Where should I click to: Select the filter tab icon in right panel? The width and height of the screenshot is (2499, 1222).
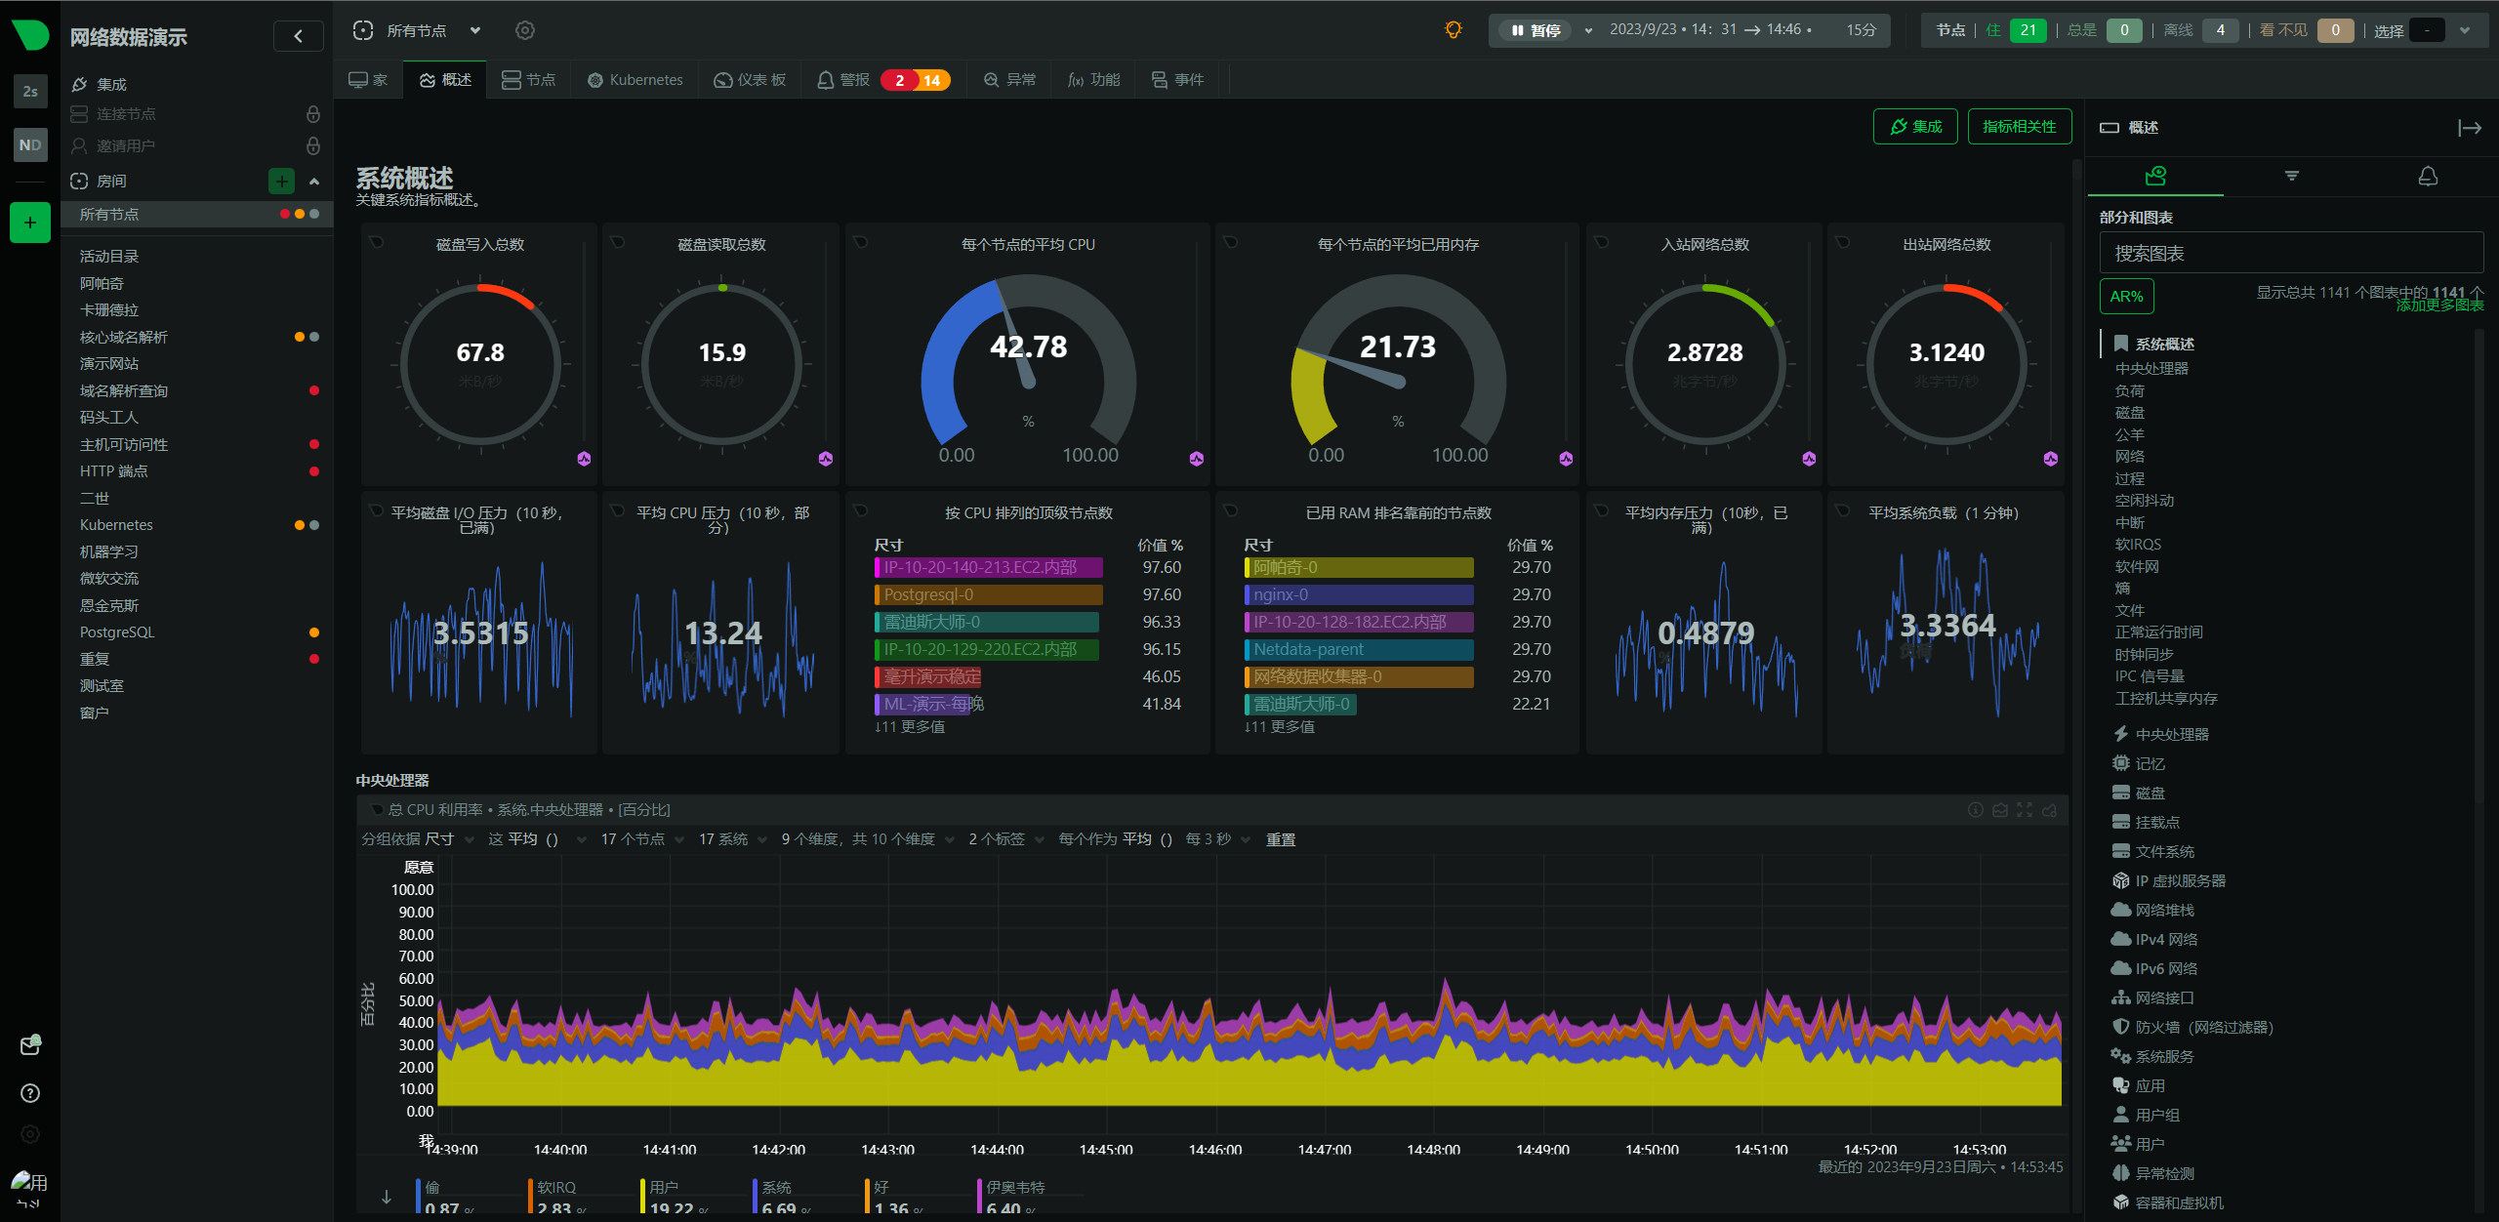pyautogui.click(x=2292, y=176)
